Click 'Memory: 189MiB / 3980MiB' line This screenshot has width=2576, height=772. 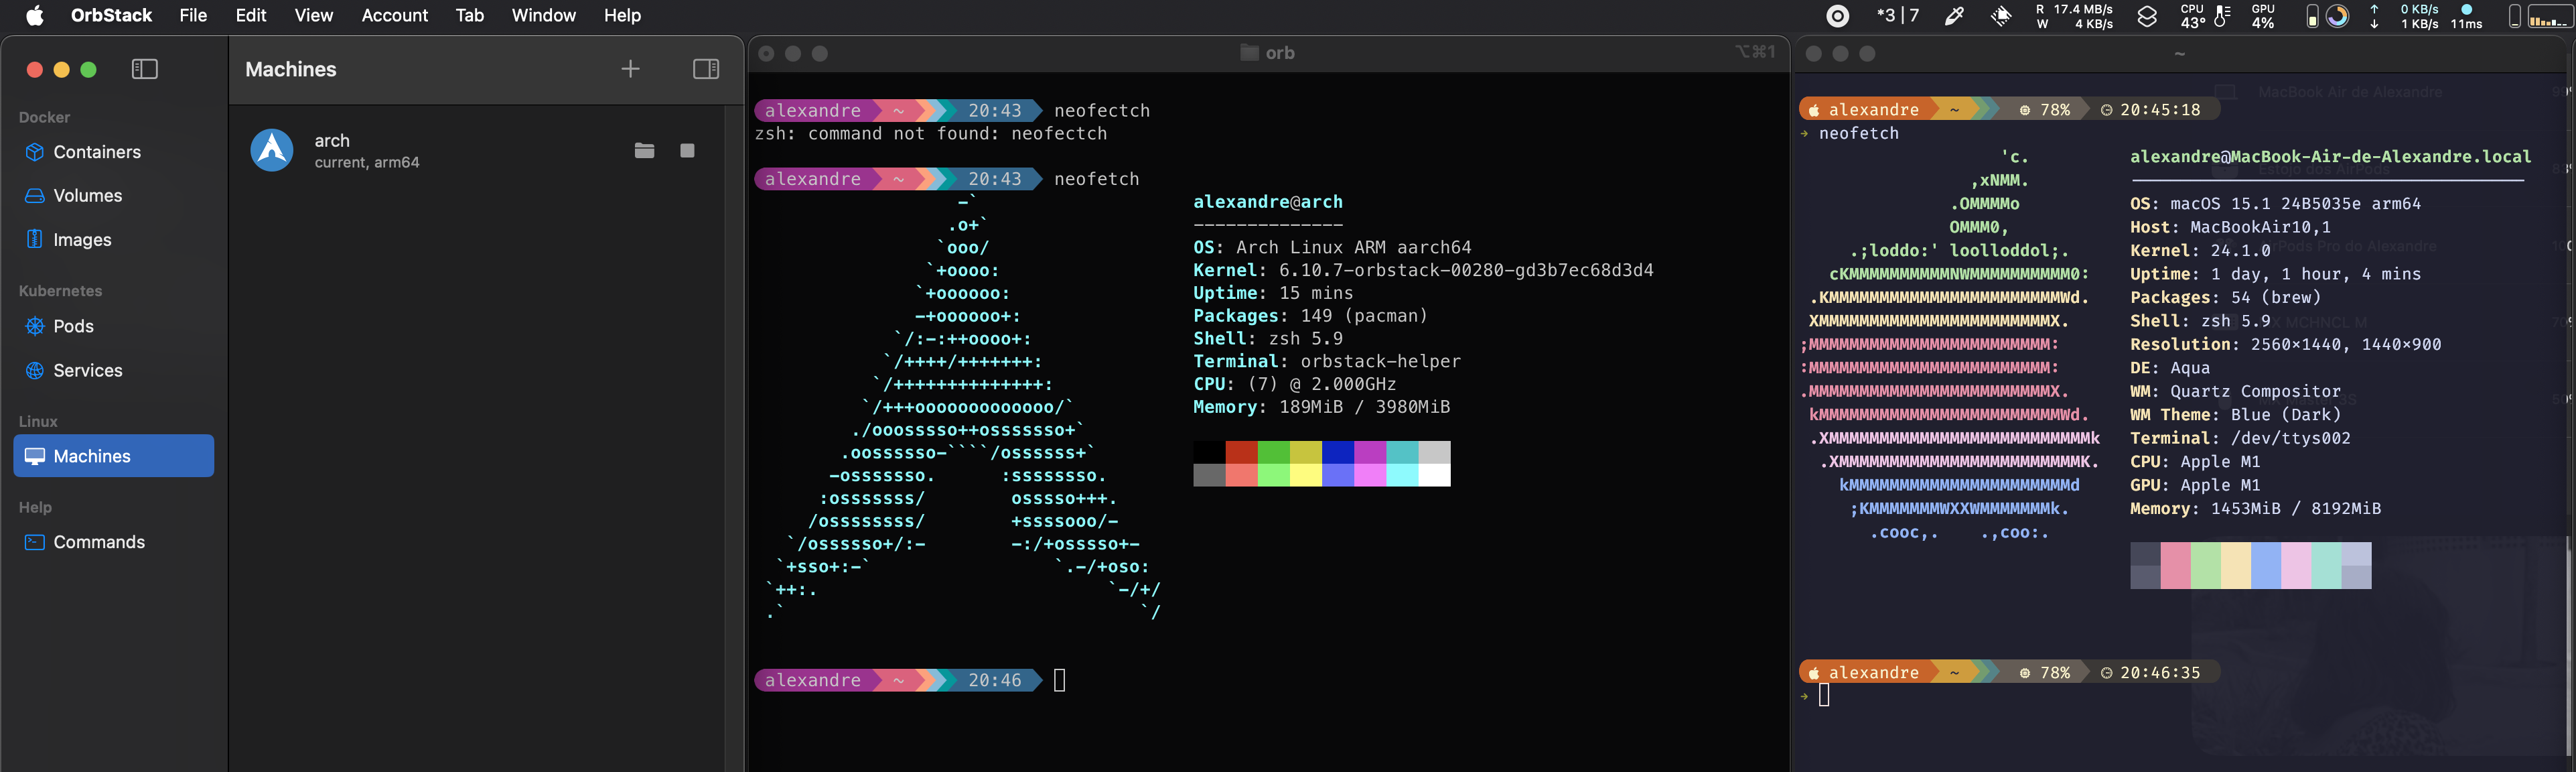[1321, 407]
